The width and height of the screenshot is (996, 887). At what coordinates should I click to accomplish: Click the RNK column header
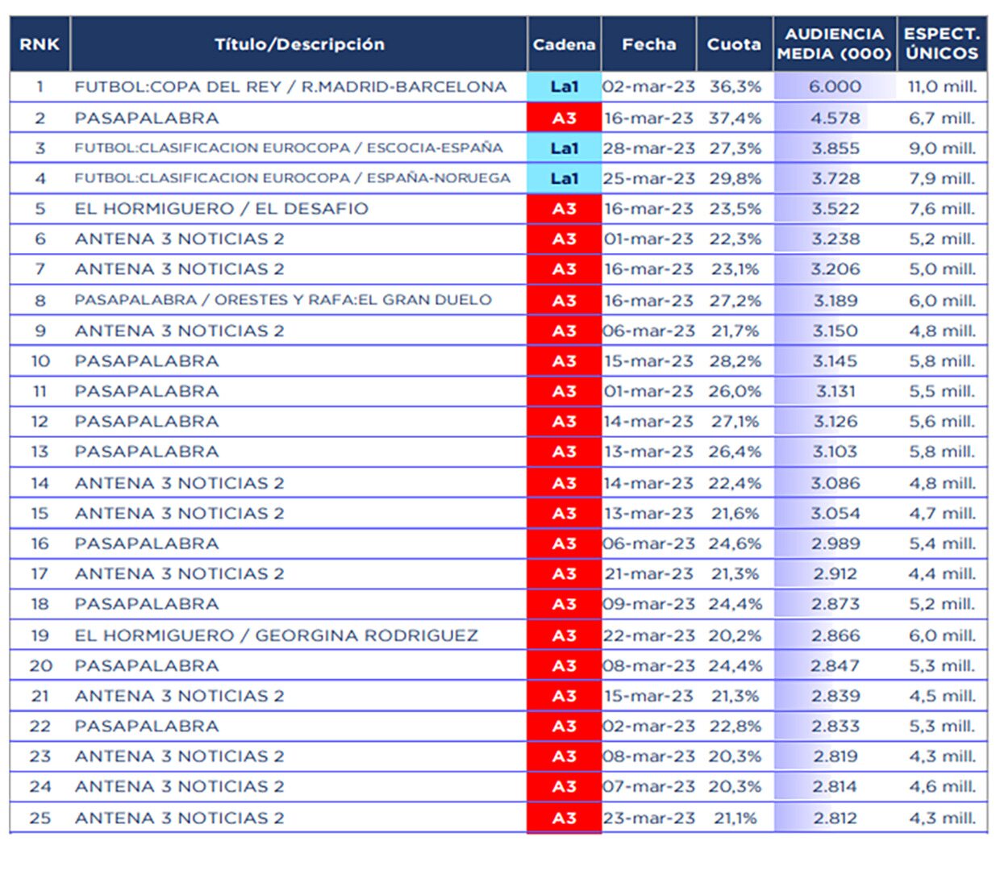point(40,44)
